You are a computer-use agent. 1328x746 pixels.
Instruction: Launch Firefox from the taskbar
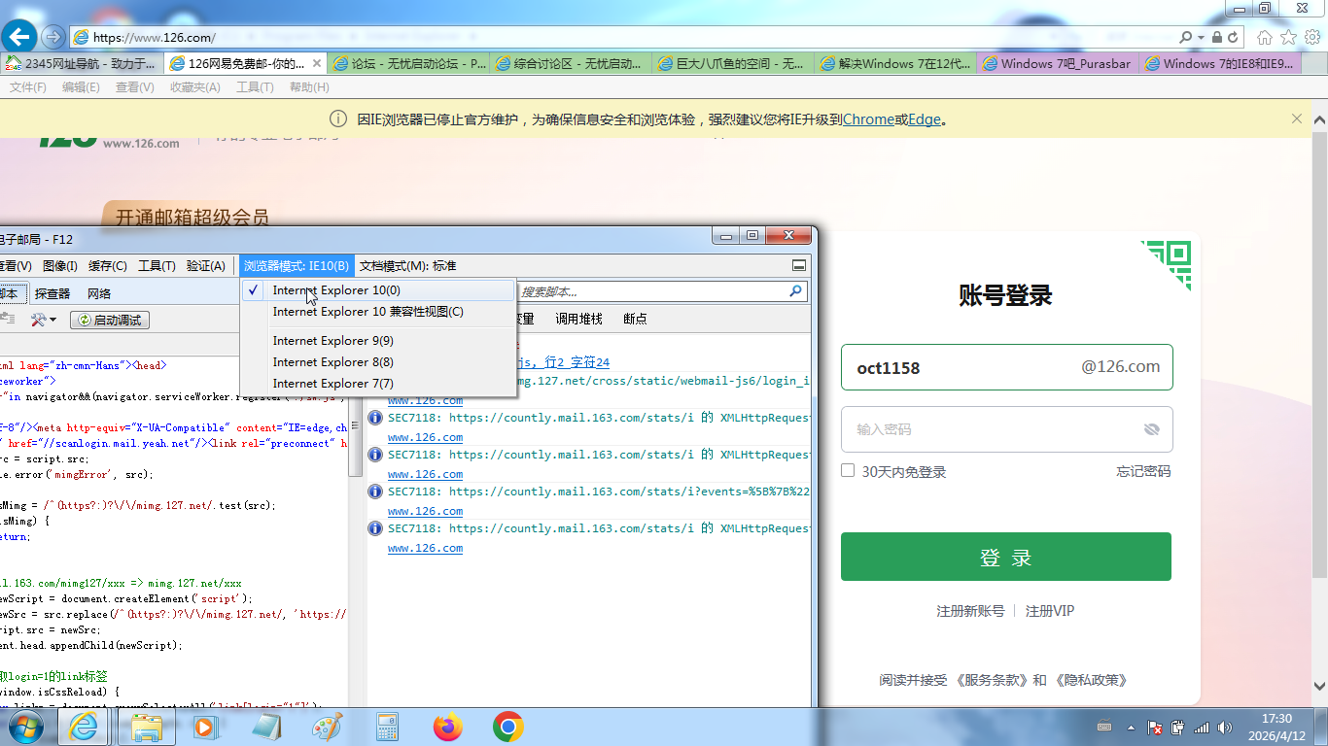(x=448, y=727)
